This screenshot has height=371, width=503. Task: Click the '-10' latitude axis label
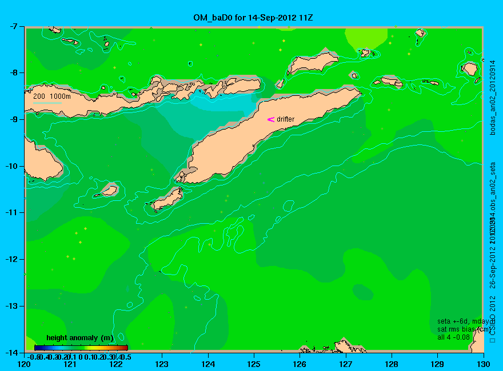click(x=13, y=166)
